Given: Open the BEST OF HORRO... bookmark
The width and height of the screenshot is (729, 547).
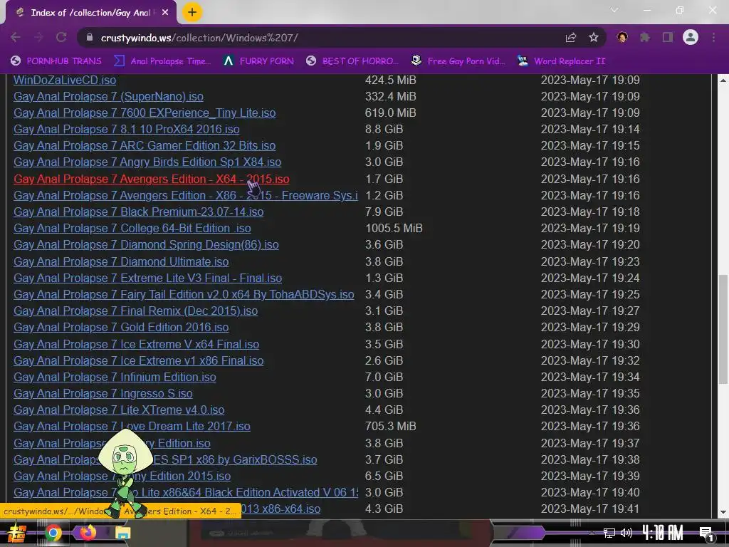Looking at the screenshot, I should [352, 61].
